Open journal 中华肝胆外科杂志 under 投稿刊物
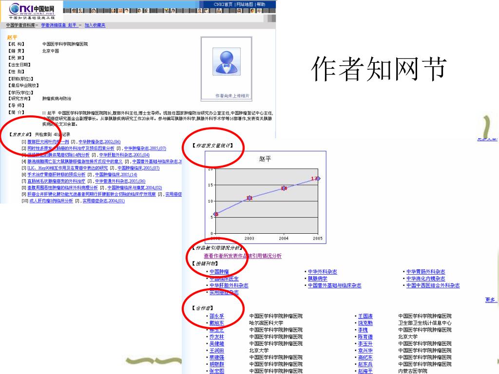This screenshot has width=499, height=374. pyautogui.click(x=229, y=285)
